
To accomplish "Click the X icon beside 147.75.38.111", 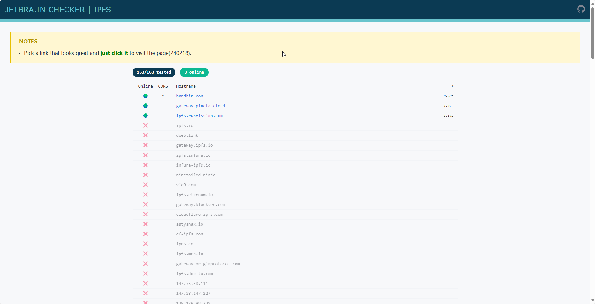I will point(146,283).
